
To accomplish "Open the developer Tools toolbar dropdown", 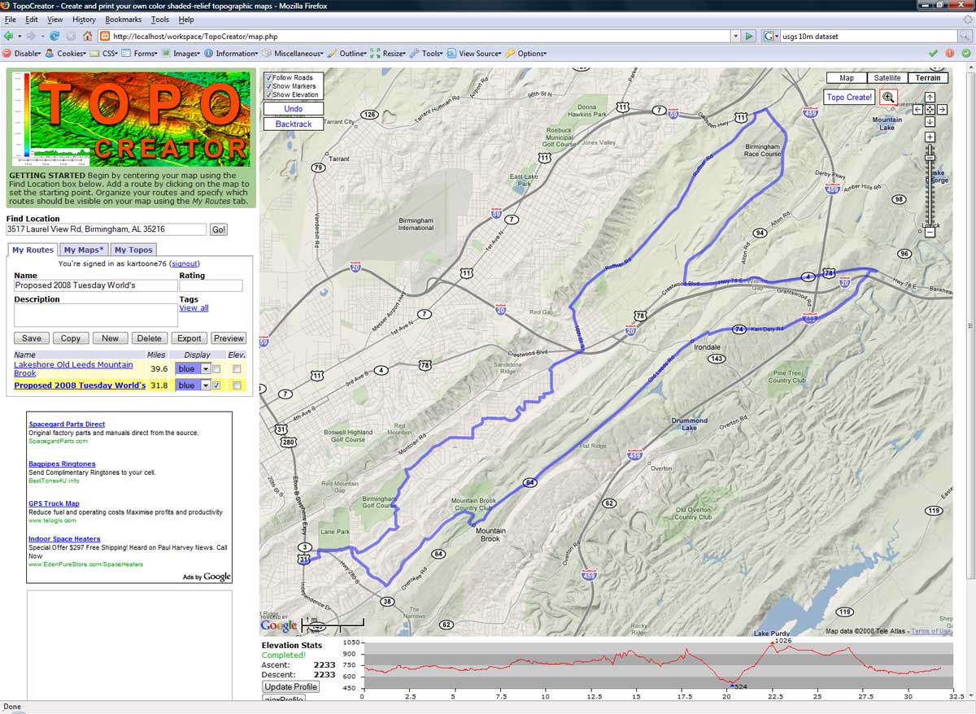I will coord(427,53).
